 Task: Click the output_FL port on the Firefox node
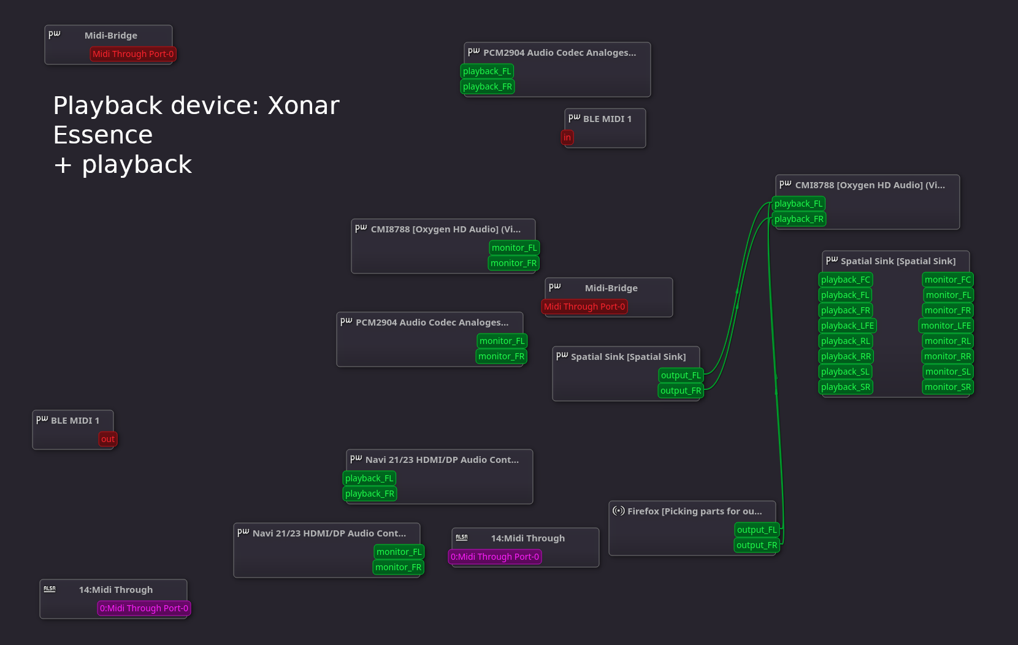(757, 530)
